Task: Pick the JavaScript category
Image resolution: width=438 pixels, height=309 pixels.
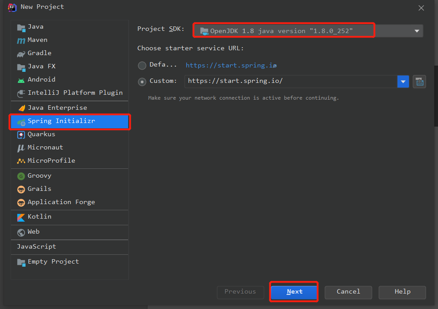Action: [x=70, y=247]
